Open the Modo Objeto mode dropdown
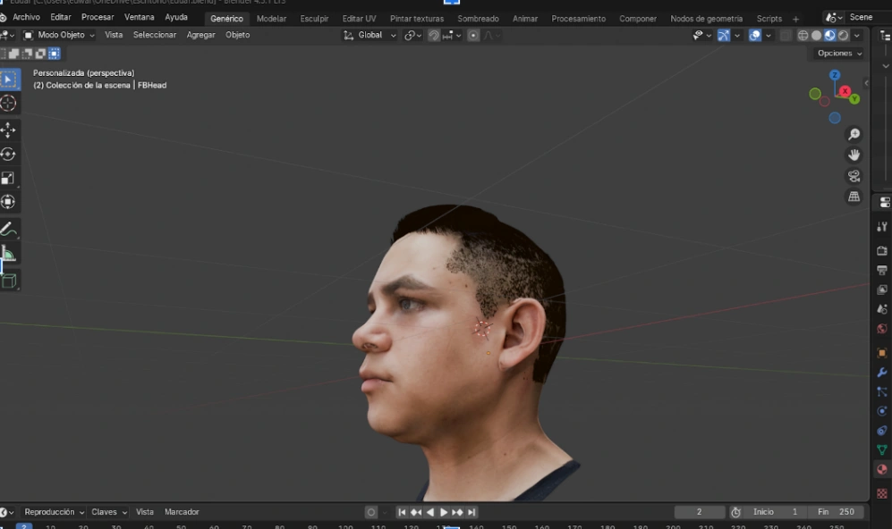This screenshot has height=529, width=892. pos(58,35)
